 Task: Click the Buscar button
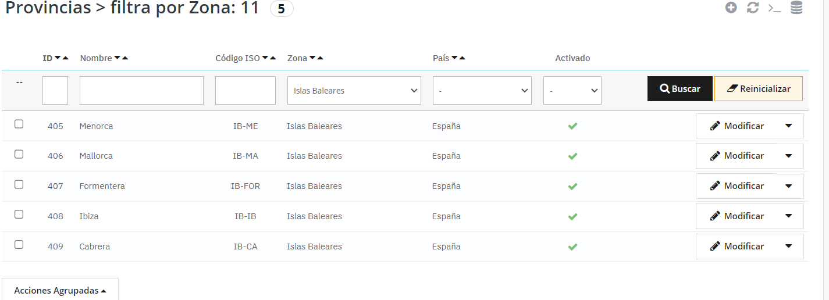click(x=679, y=89)
